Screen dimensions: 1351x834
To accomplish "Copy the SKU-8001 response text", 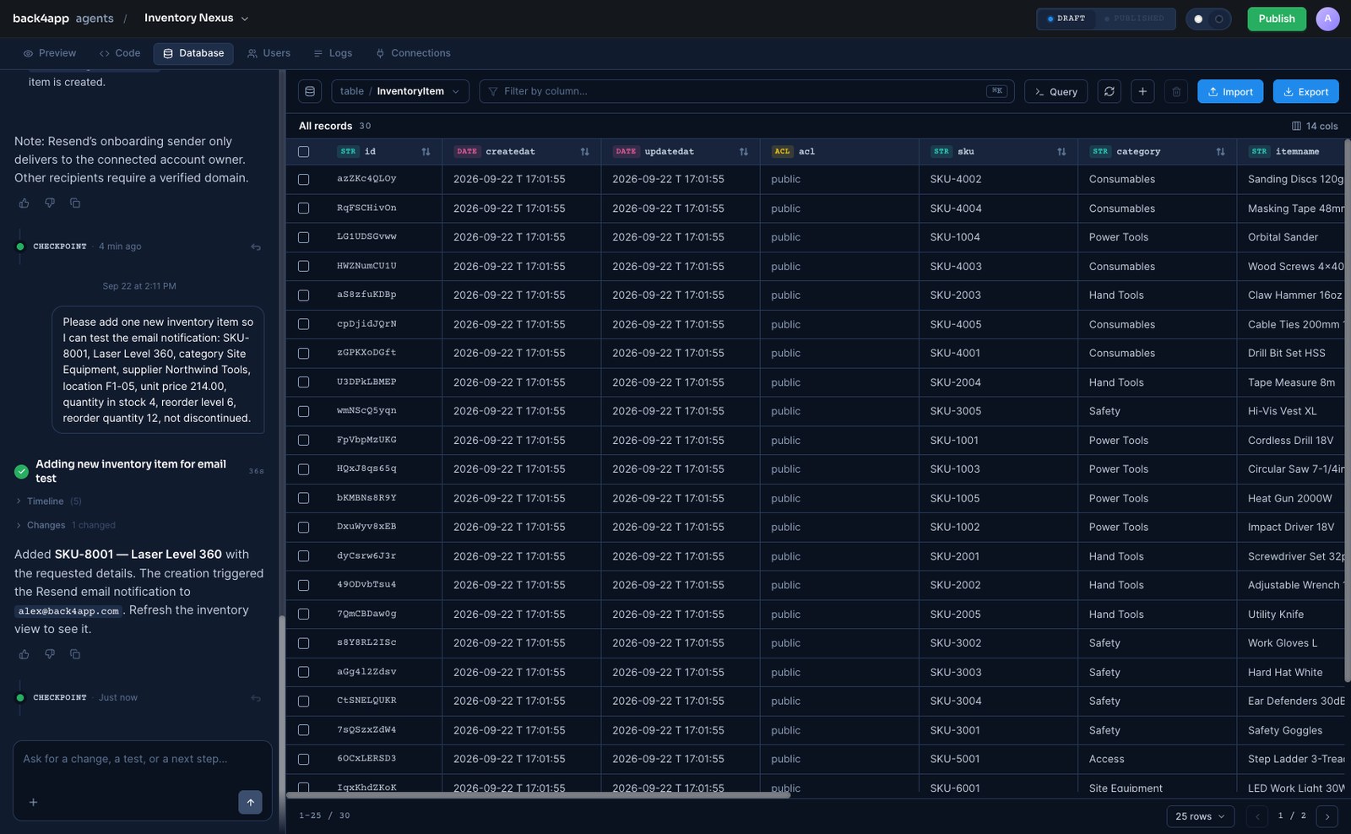I will (75, 654).
